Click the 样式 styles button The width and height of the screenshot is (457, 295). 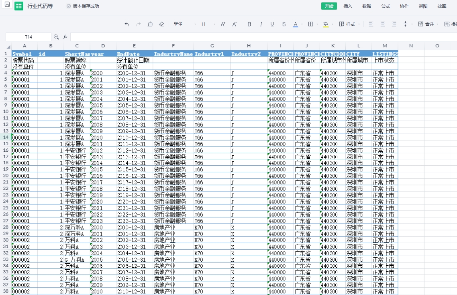tap(349, 24)
